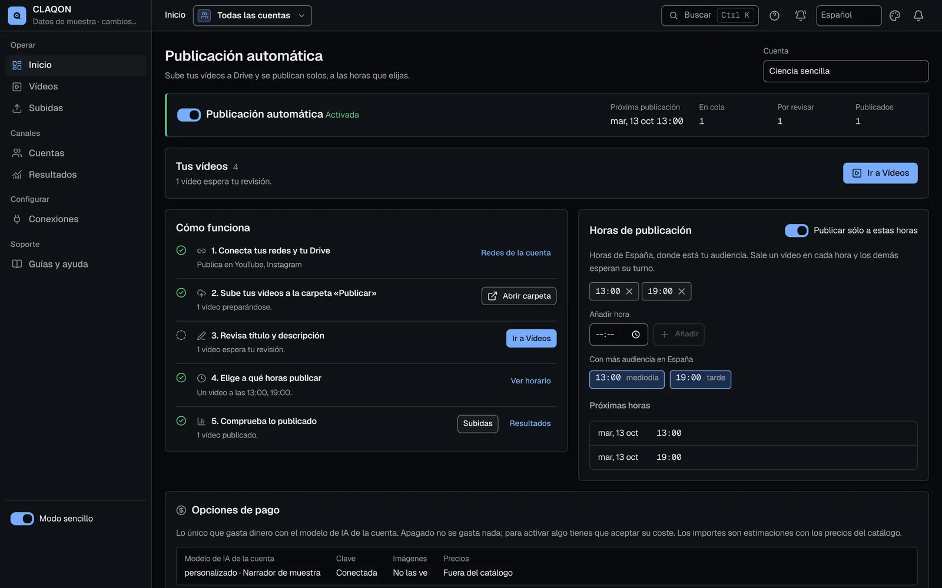Open Vídeos in the sidebar
Image resolution: width=942 pixels, height=588 pixels.
(75, 86)
